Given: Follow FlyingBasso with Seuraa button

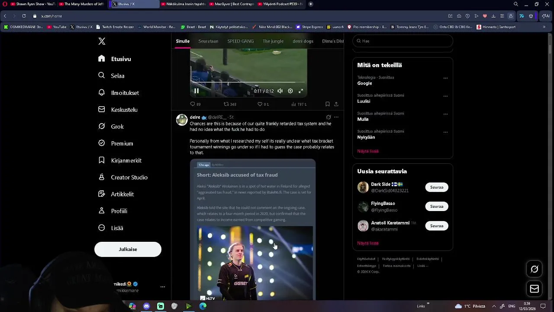Looking at the screenshot, I should tap(437, 206).
